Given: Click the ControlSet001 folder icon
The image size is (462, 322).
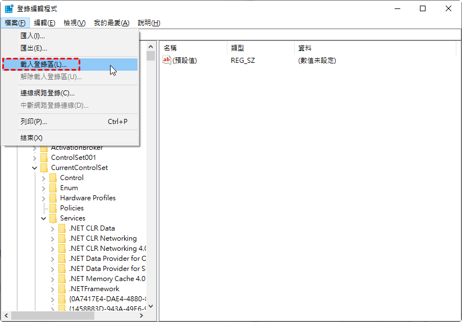Looking at the screenshot, I should pos(44,158).
